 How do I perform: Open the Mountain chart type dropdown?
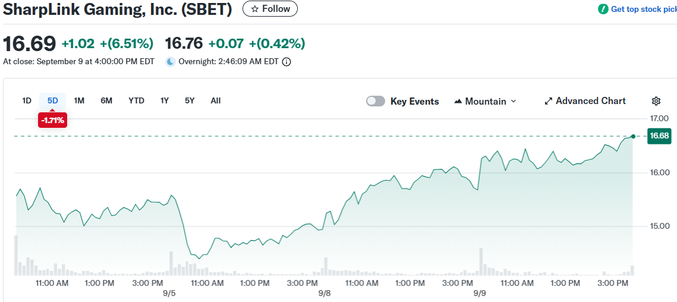click(485, 101)
